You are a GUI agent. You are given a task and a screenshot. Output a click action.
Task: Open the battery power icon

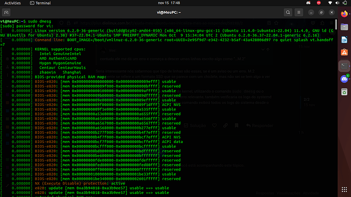345,3
